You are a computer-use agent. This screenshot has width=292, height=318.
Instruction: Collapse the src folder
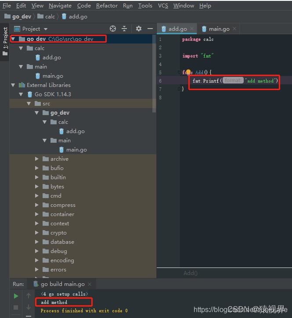pyautogui.click(x=29, y=104)
